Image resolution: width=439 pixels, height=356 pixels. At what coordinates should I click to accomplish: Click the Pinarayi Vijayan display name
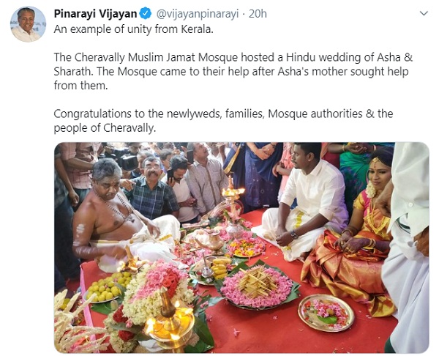click(x=95, y=13)
